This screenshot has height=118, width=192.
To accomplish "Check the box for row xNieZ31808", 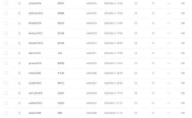I will tap(6, 113).
